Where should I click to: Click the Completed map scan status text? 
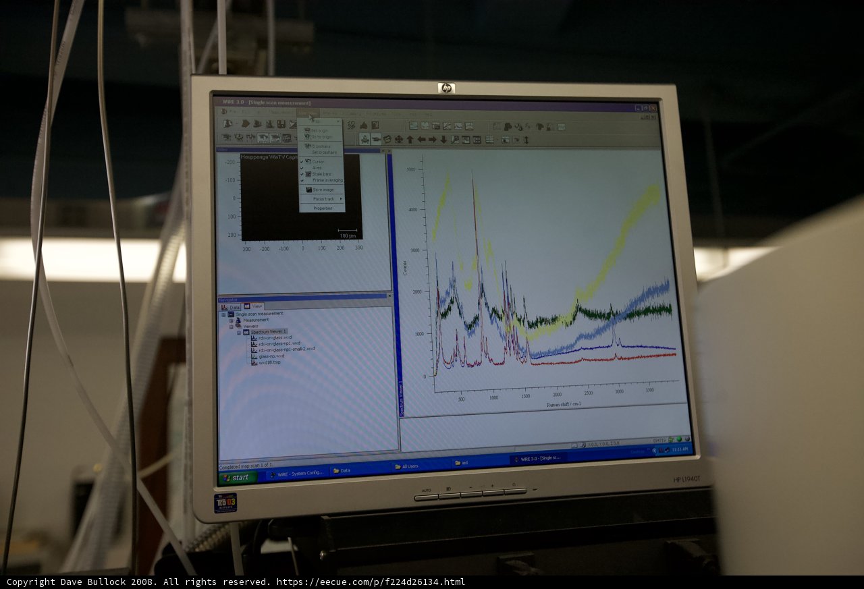pos(246,466)
